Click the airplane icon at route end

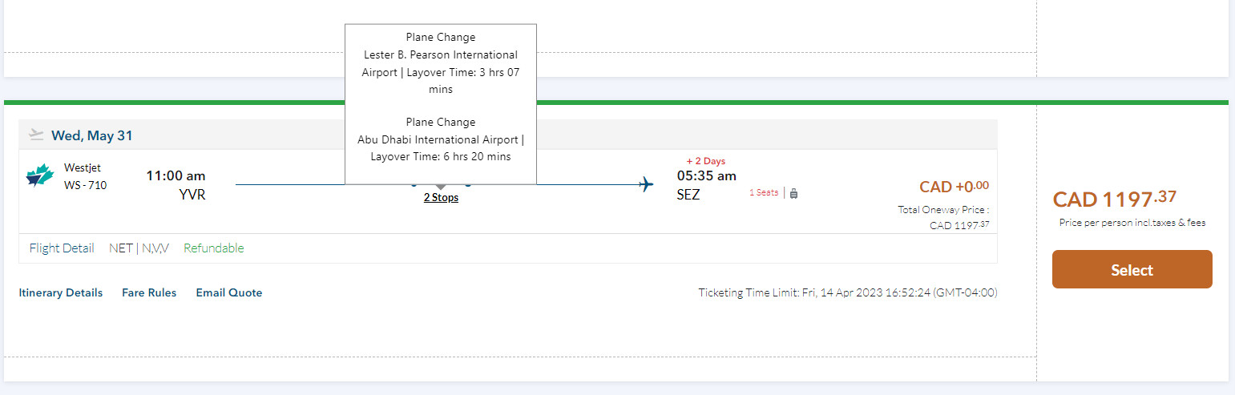tap(646, 185)
